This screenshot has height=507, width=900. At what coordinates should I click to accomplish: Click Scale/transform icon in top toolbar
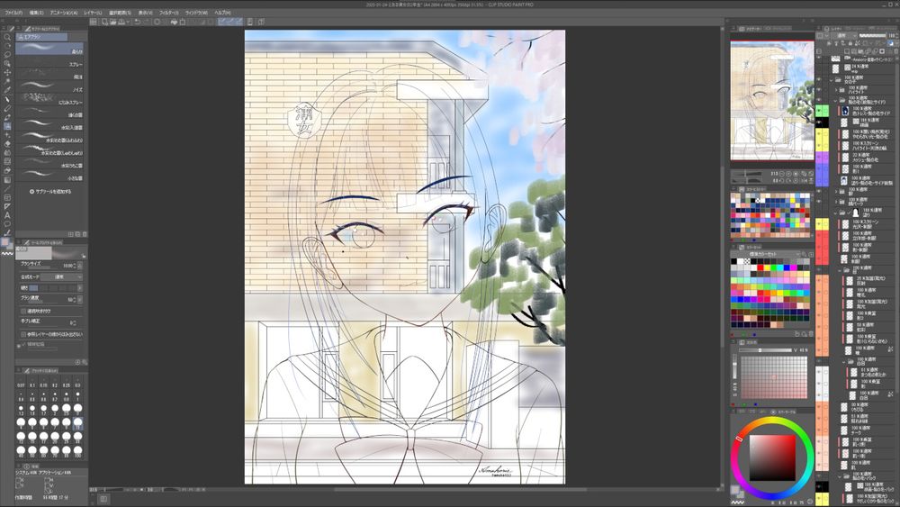(x=183, y=22)
